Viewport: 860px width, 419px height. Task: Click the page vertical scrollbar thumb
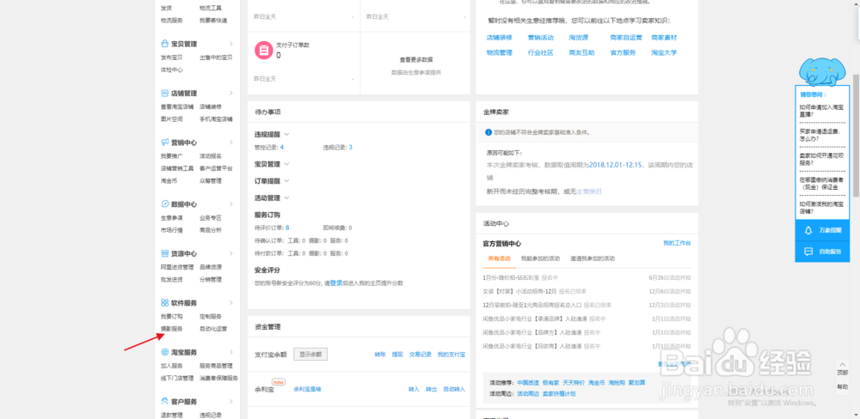(856, 136)
